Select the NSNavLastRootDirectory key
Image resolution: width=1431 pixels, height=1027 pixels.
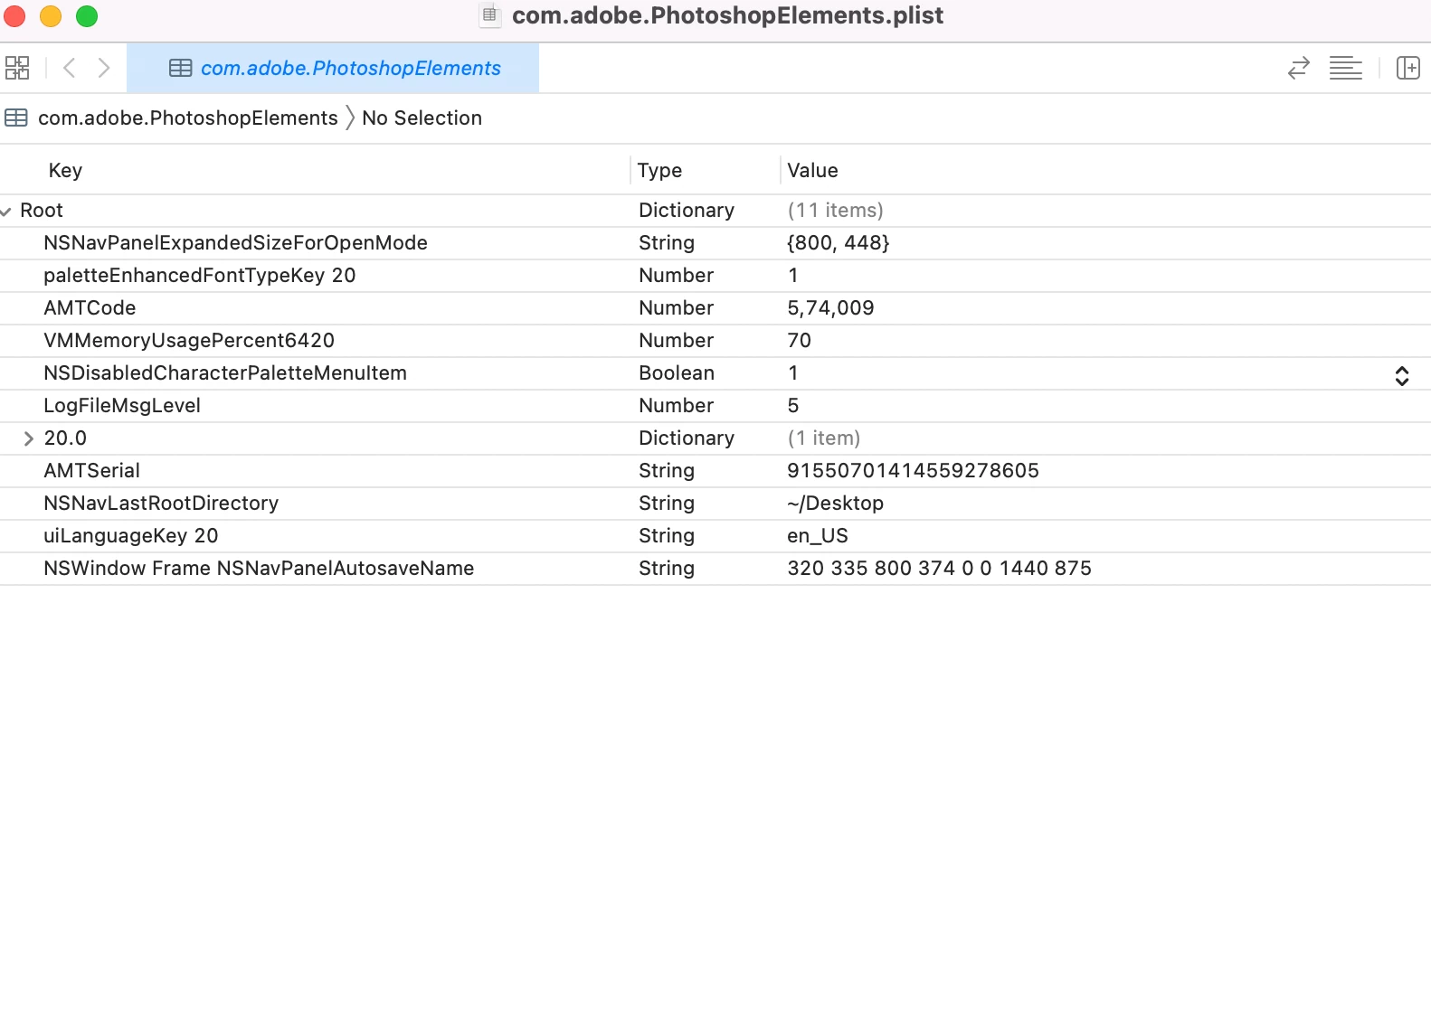(161, 503)
